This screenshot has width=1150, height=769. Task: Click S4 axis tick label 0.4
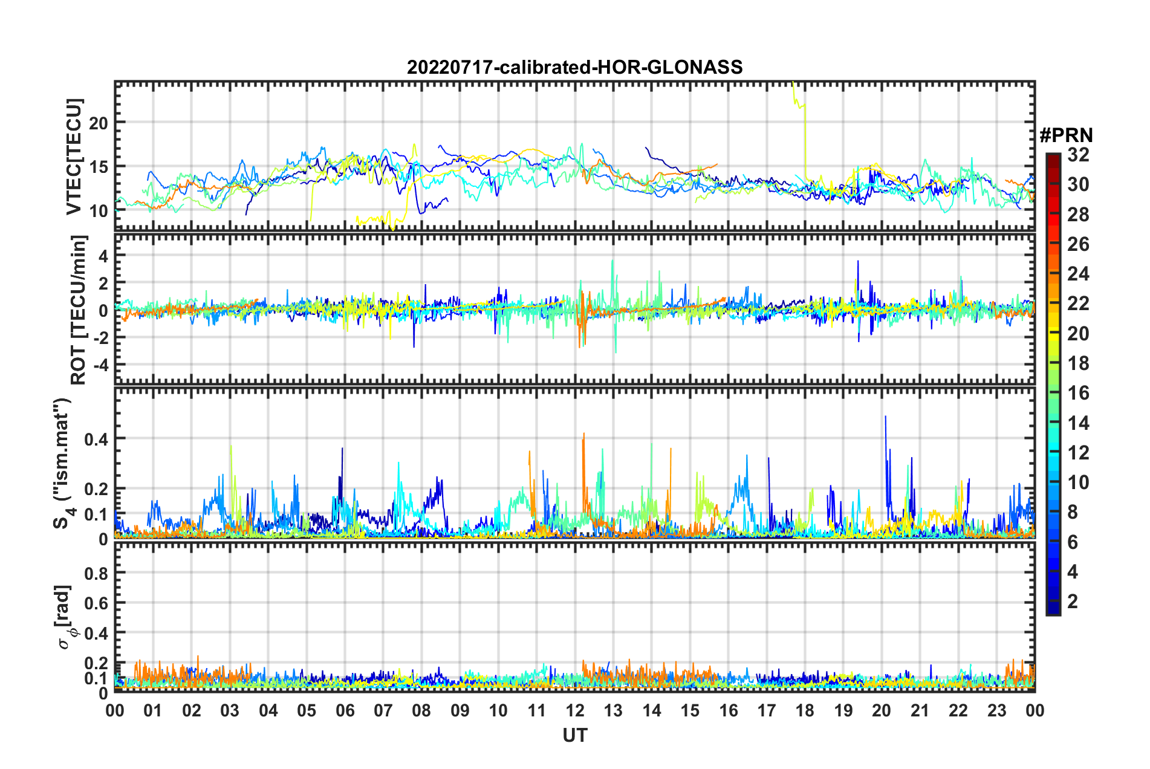click(97, 439)
